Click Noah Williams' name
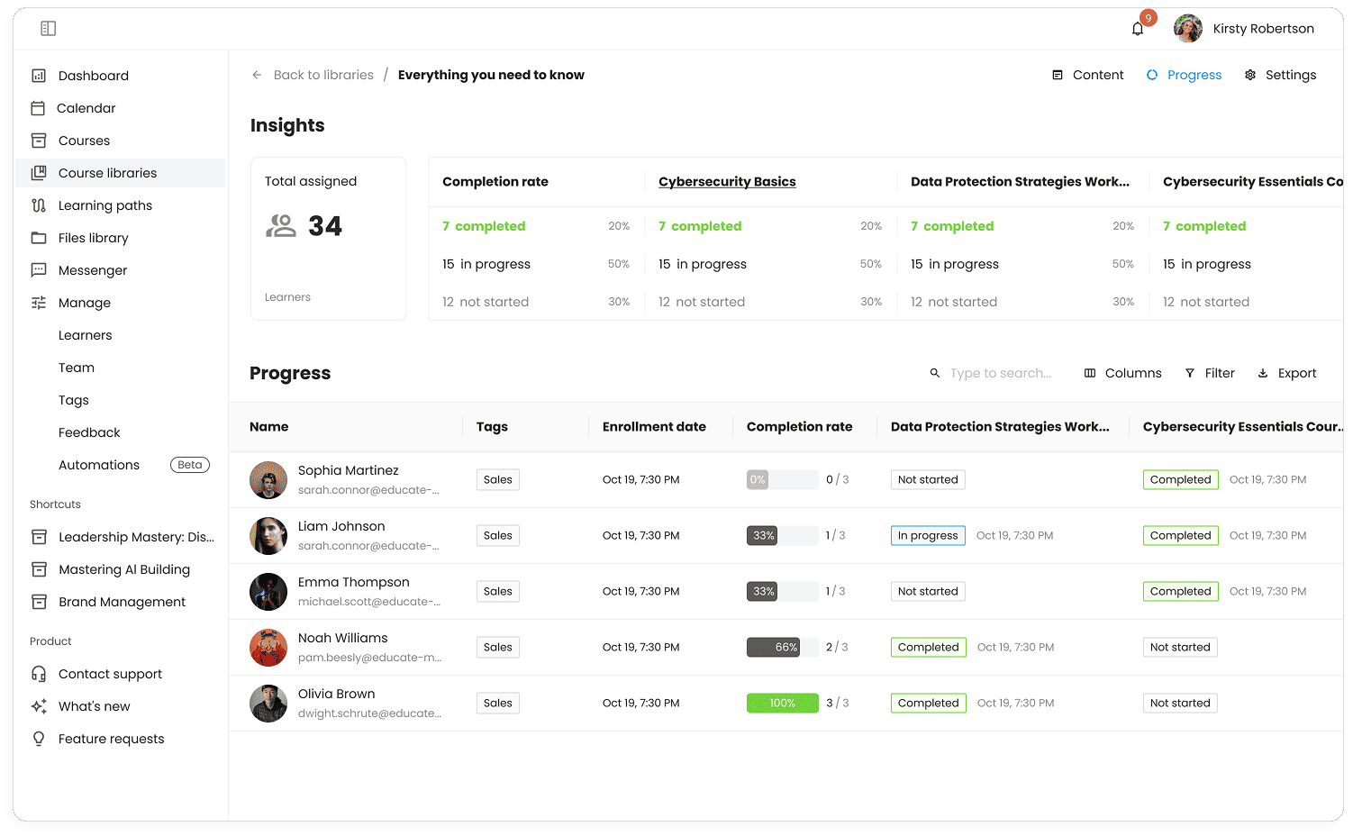This screenshot has height=836, width=1353. tap(343, 638)
